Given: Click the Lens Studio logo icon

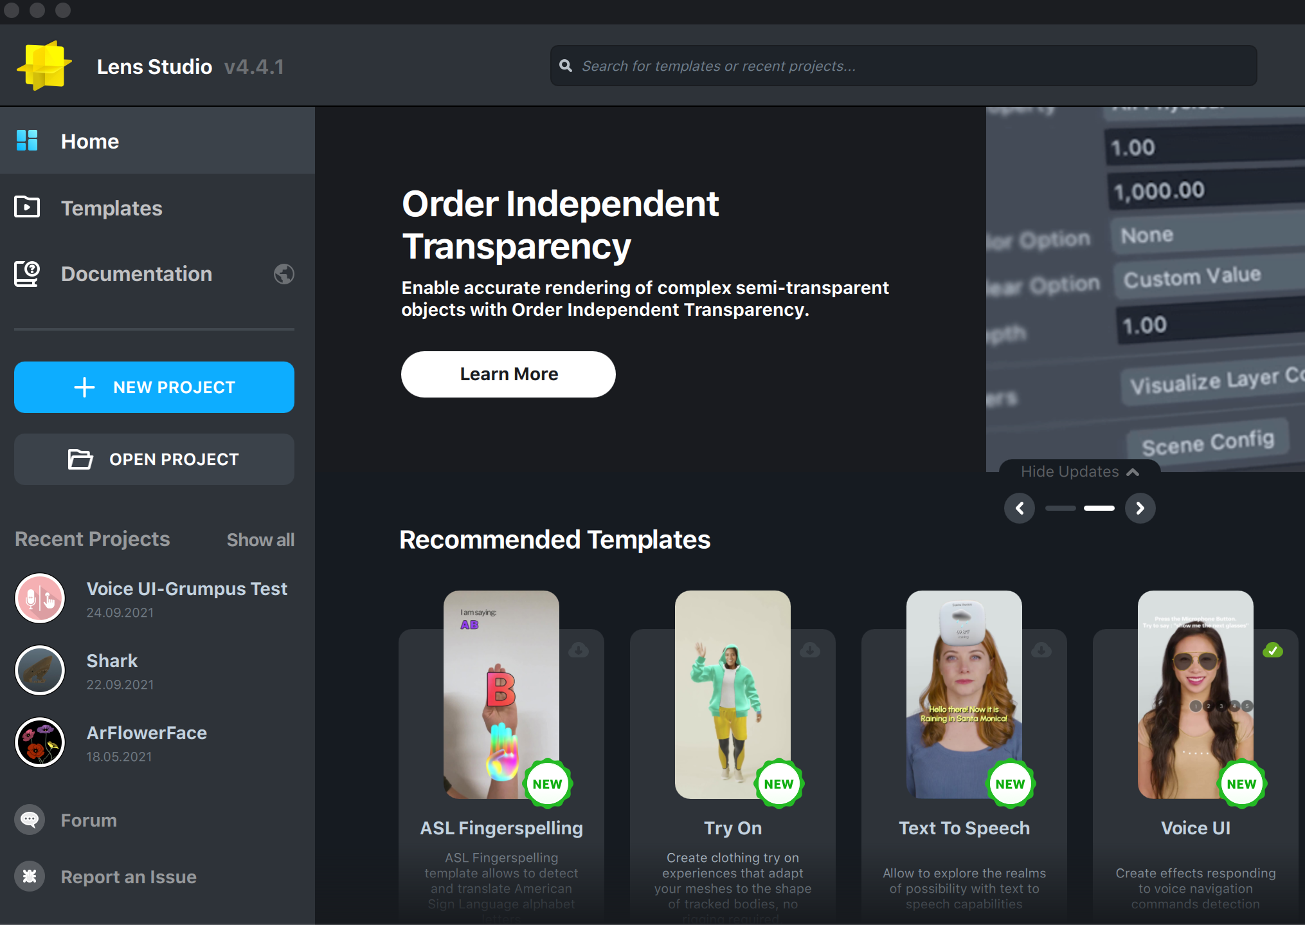Looking at the screenshot, I should tap(44, 66).
